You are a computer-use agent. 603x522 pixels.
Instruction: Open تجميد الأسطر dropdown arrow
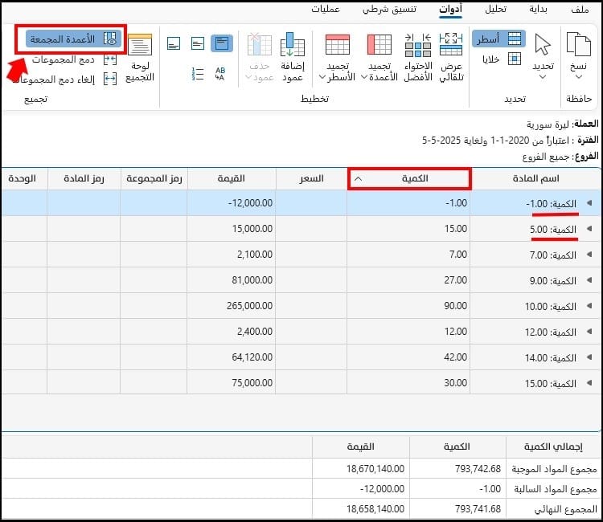[x=322, y=77]
